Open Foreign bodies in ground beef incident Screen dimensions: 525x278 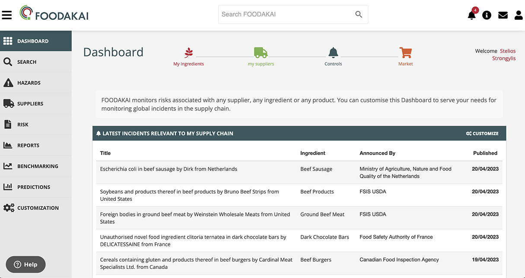[195, 218]
